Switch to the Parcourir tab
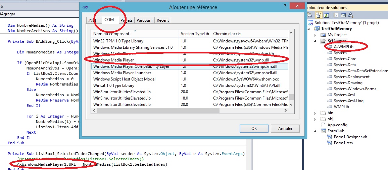388x170 pixels. 145,20
